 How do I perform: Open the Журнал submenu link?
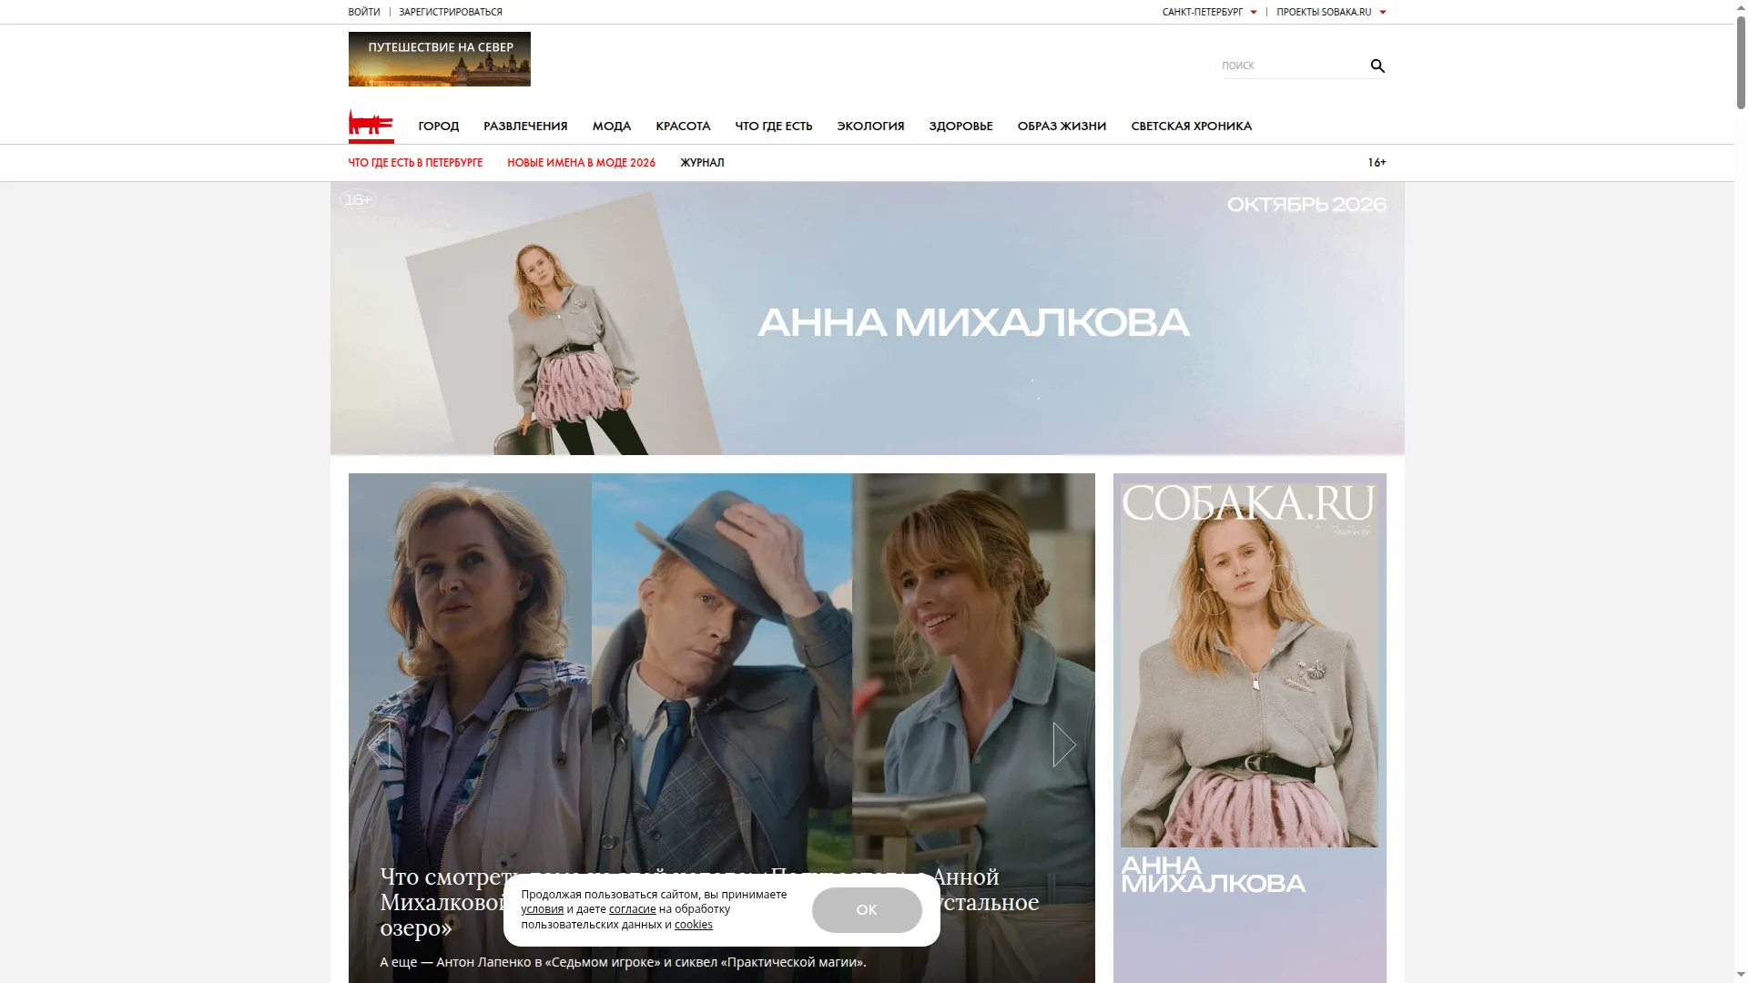(702, 163)
